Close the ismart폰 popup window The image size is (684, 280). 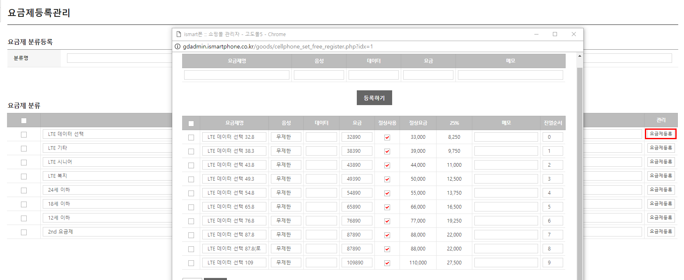[x=574, y=34]
